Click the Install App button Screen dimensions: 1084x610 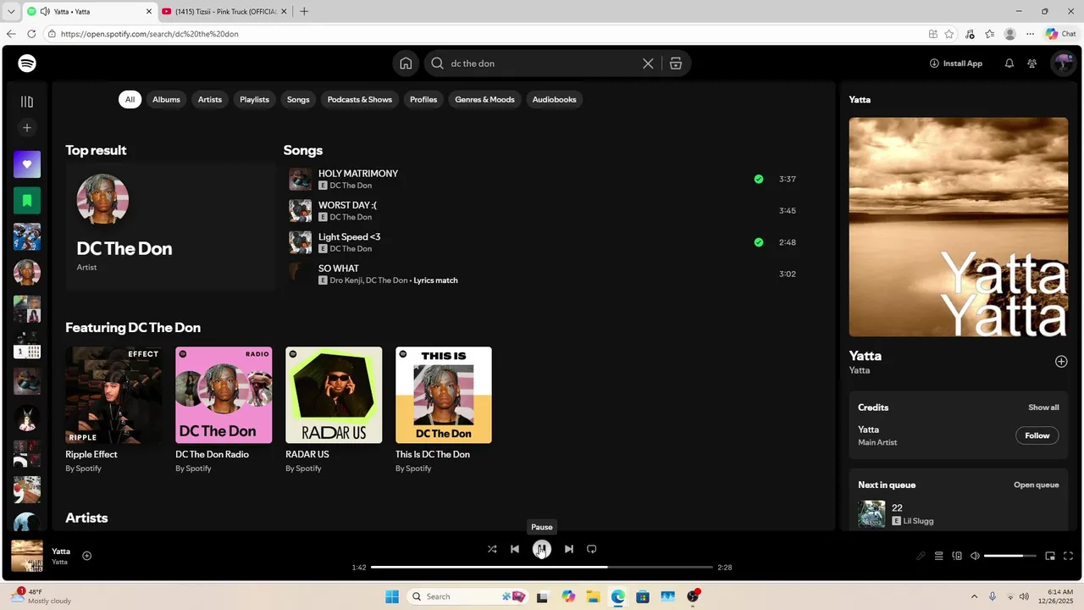956,64
